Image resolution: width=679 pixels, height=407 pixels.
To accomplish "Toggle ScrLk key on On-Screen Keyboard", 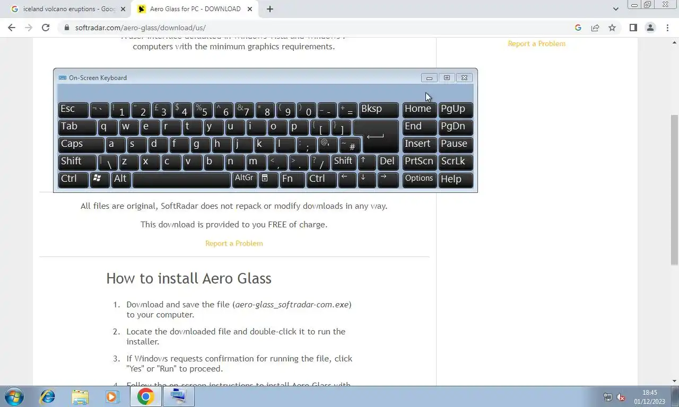I will pos(456,162).
